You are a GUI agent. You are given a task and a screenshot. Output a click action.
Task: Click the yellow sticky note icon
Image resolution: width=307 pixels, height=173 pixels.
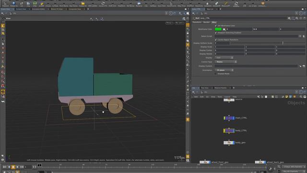[x=287, y=97]
